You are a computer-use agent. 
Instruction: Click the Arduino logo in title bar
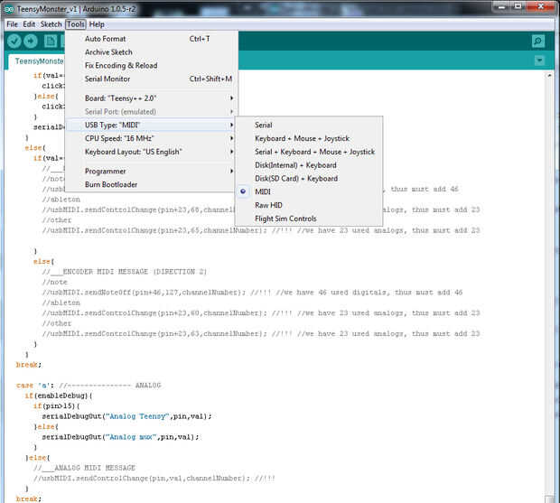pos(8,9)
